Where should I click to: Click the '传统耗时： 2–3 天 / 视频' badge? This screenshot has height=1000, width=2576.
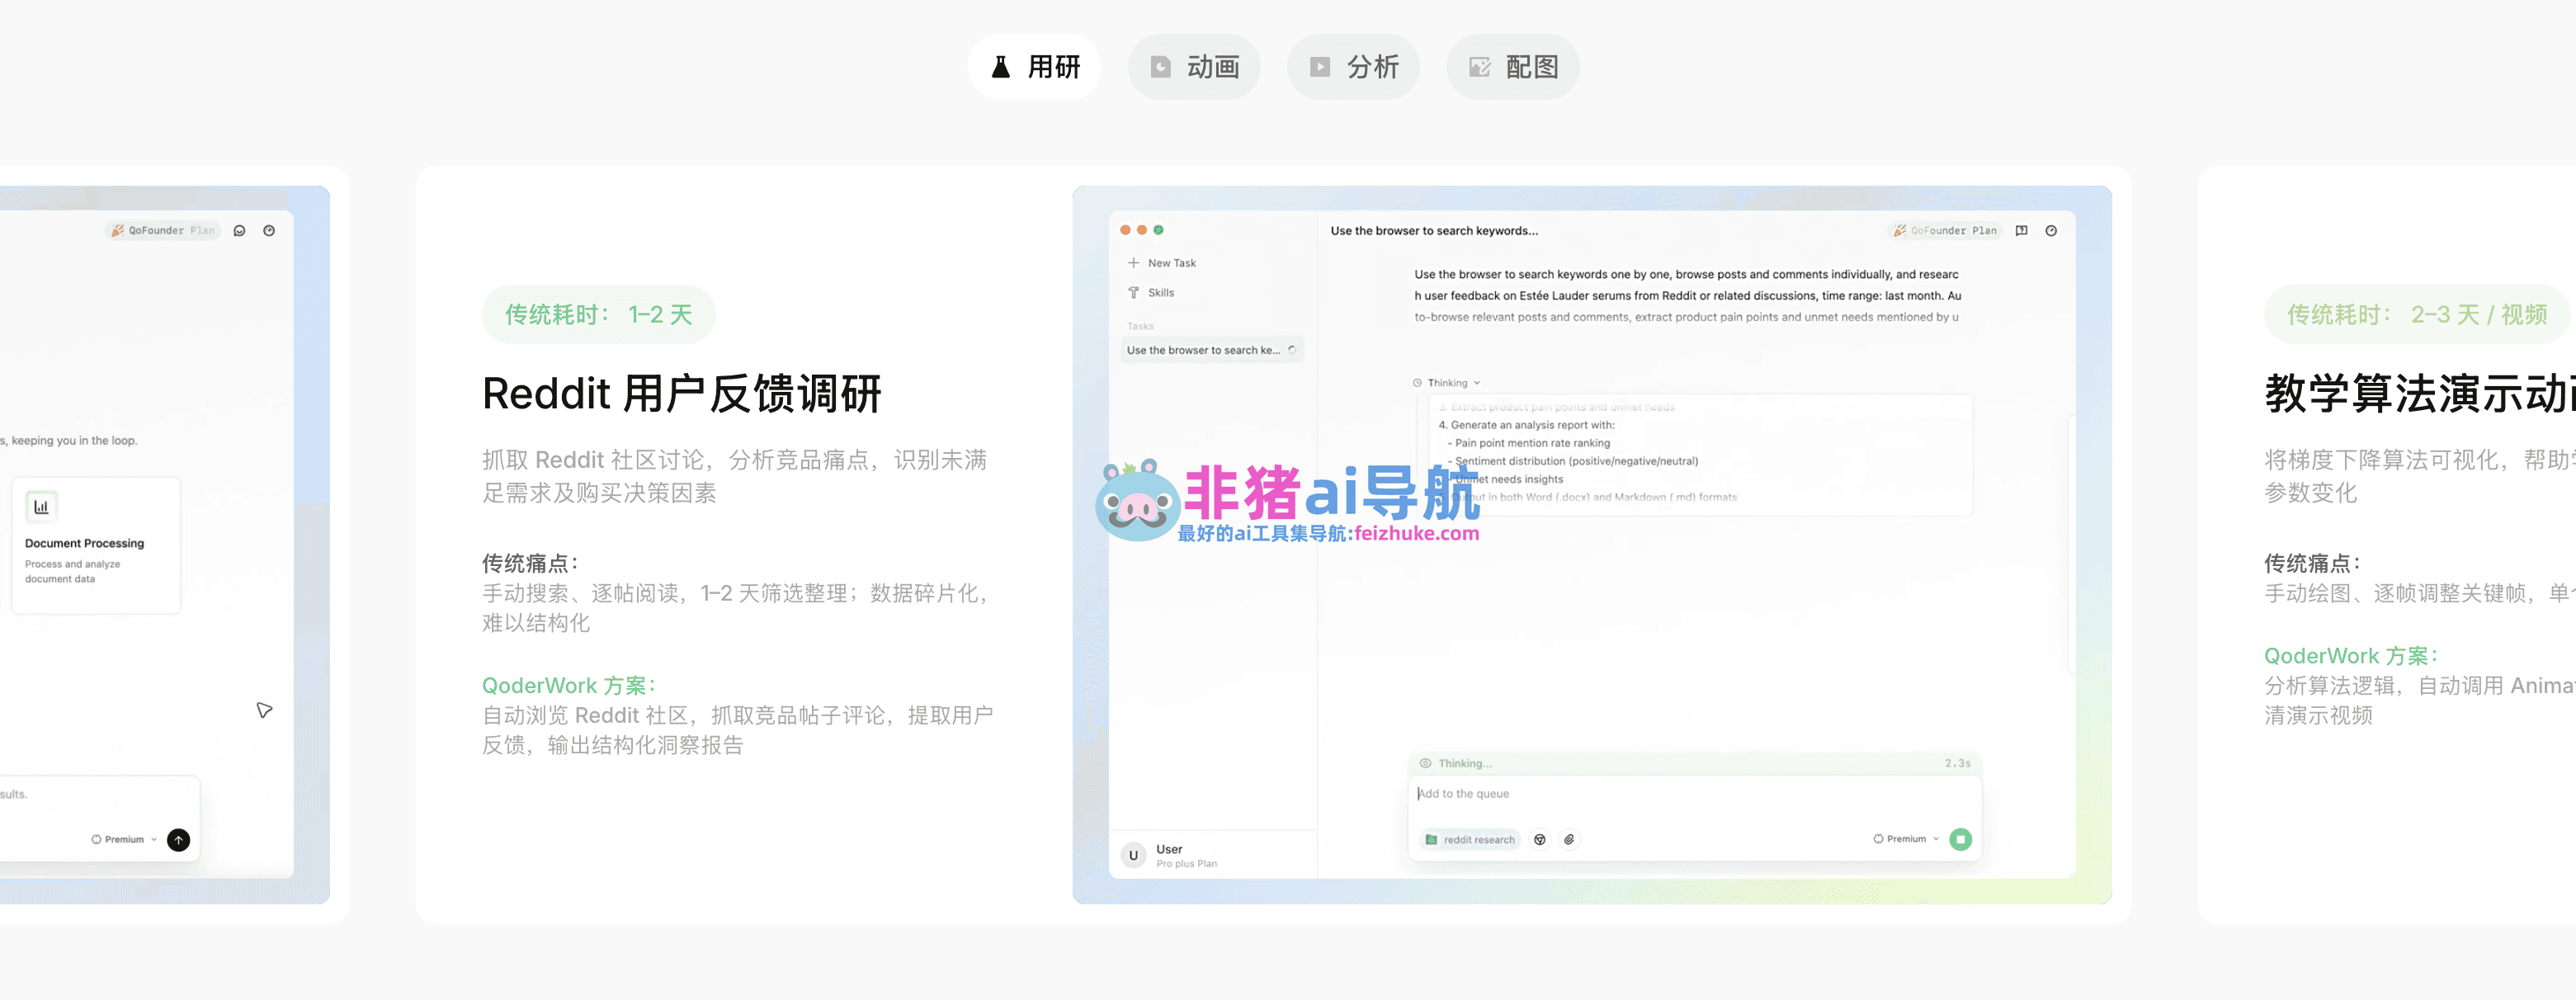point(2417,315)
